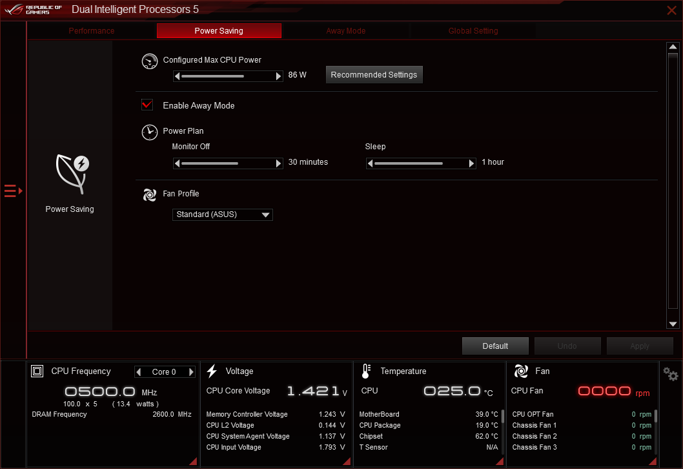Click the CPU Package temperature row

tap(429, 425)
